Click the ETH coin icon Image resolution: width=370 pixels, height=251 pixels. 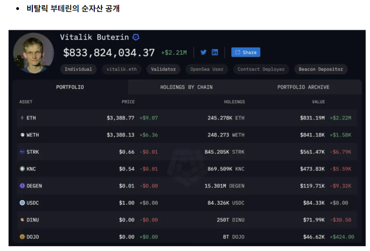[x=22, y=118]
